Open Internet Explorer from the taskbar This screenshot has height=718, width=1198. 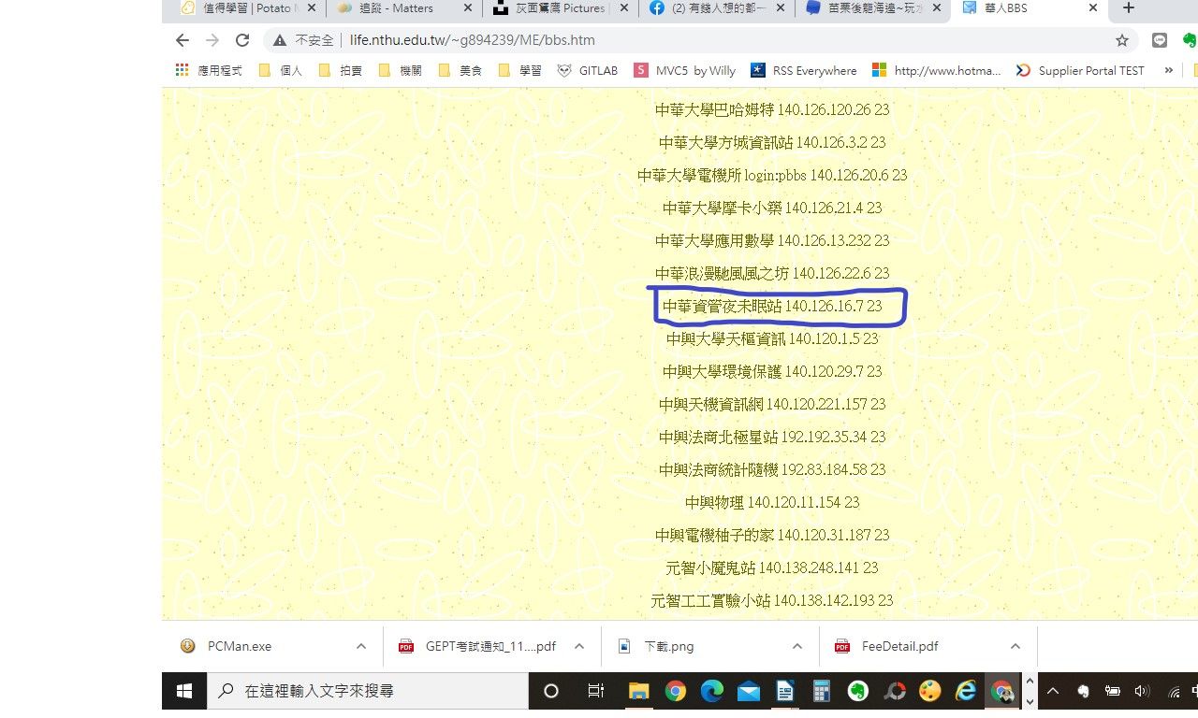click(x=966, y=691)
